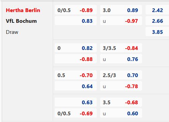This screenshot has width=169, height=122.
Task: Select handicap 0.5 odds -0.70
Action: point(76,75)
